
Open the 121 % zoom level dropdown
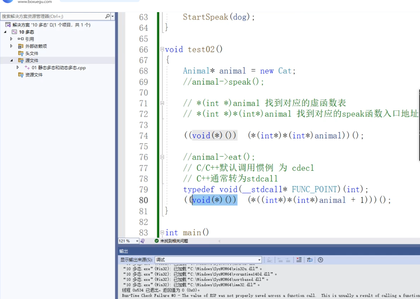[x=137, y=241]
